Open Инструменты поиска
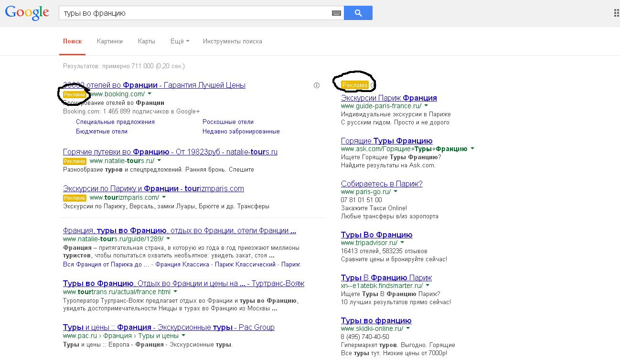620x359 pixels. point(232,41)
